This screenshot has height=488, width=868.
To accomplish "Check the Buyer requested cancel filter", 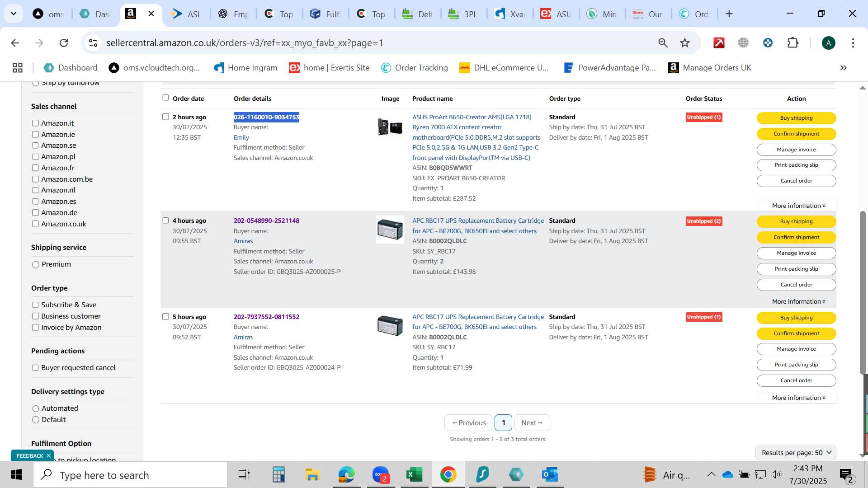I will 35,368.
